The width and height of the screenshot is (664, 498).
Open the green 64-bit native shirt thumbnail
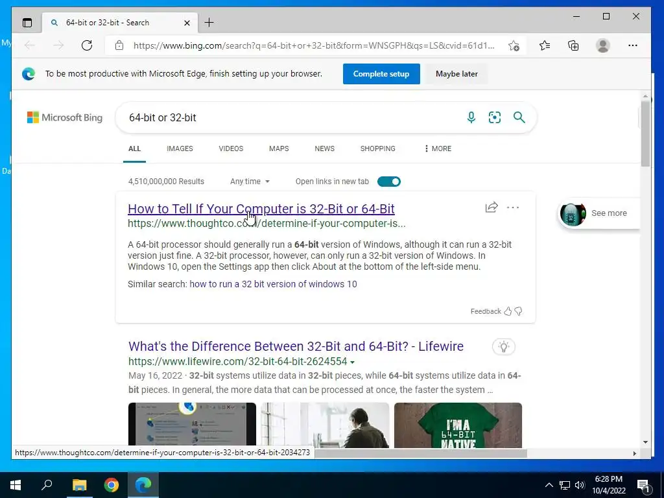point(458,425)
